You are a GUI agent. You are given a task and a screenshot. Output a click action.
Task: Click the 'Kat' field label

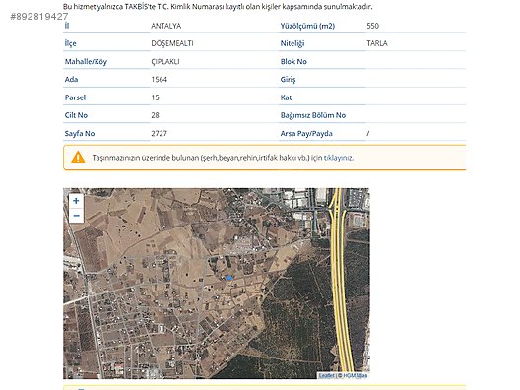(x=286, y=97)
